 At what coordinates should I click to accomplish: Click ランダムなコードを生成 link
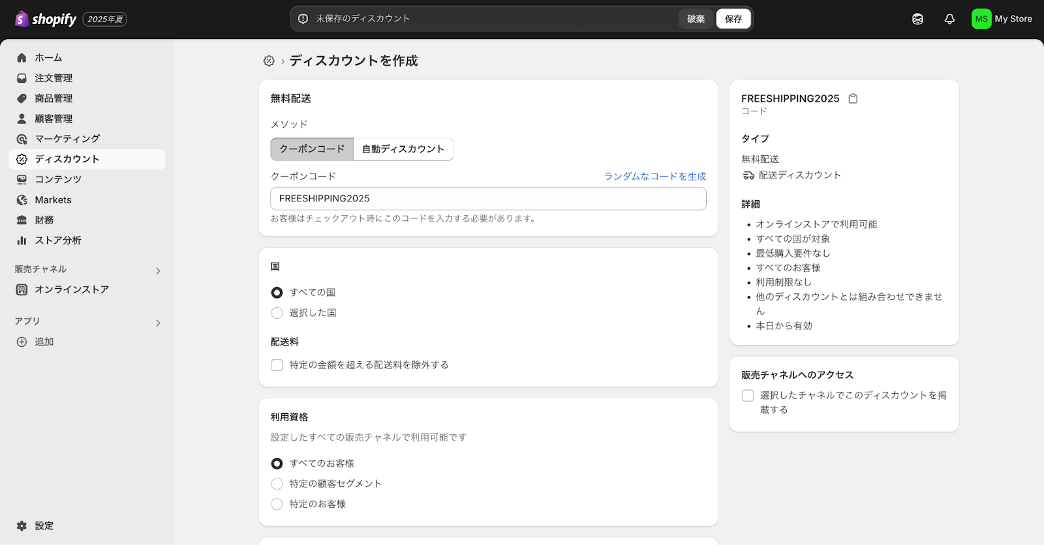[655, 177]
